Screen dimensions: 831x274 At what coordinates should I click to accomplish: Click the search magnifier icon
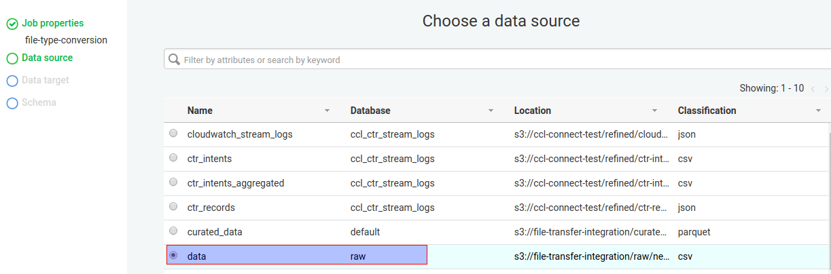pyautogui.click(x=174, y=59)
